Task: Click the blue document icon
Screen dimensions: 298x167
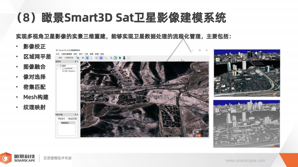Action: pyautogui.click(x=120, y=58)
